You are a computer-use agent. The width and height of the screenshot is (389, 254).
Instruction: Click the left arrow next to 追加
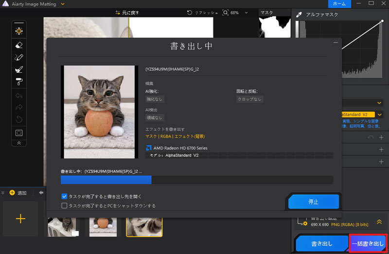click(41, 192)
